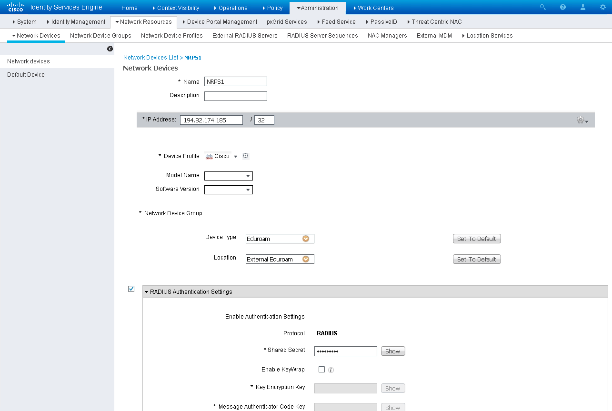The height and width of the screenshot is (411, 612).
Task: Open the Policy menu
Action: pyautogui.click(x=272, y=8)
